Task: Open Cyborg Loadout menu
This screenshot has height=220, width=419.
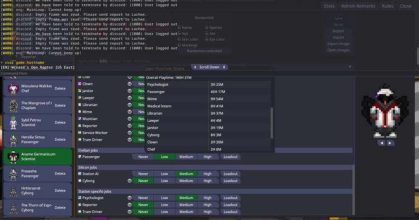Action: 230,180
